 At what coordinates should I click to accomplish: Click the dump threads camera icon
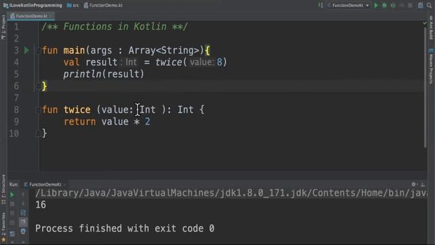[12, 223]
